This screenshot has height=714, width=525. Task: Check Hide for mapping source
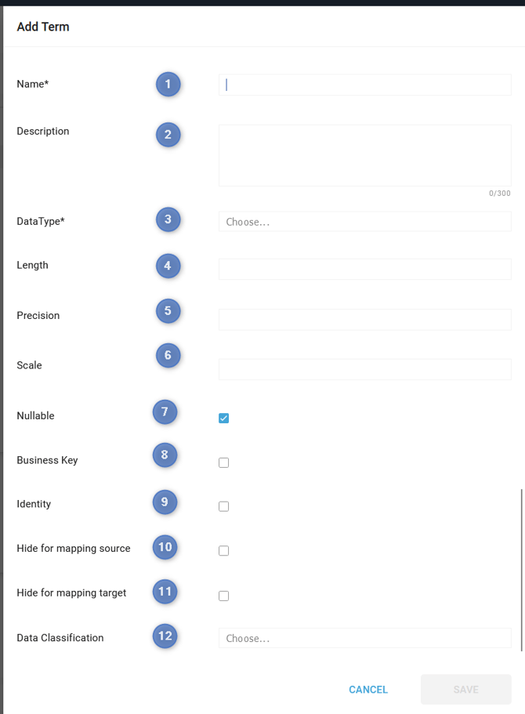(224, 551)
